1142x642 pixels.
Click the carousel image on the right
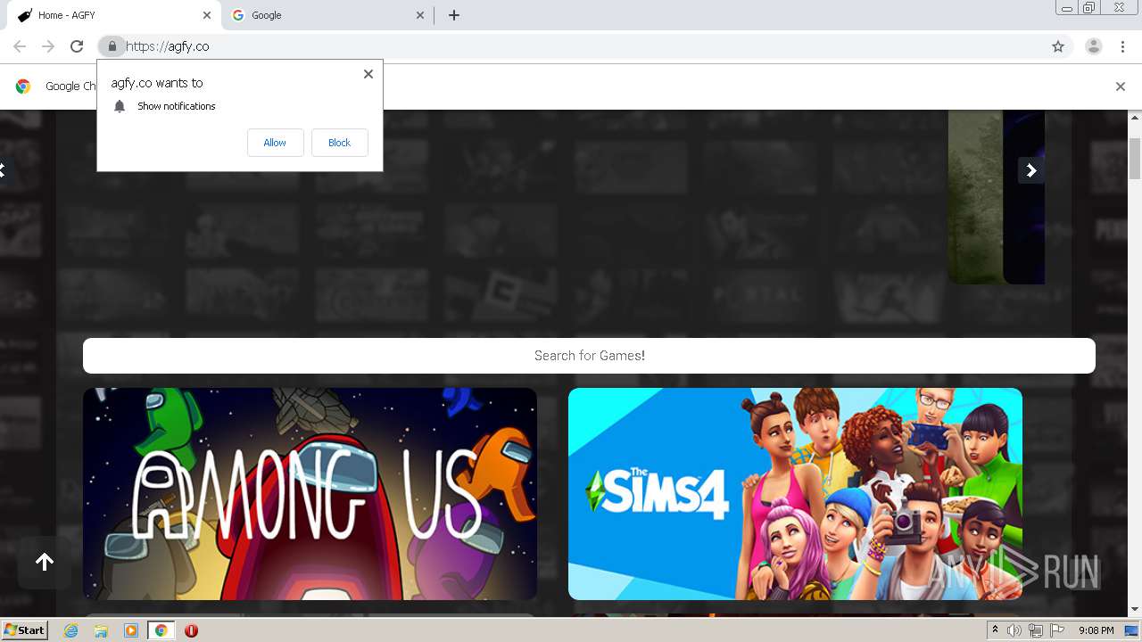point(996,197)
